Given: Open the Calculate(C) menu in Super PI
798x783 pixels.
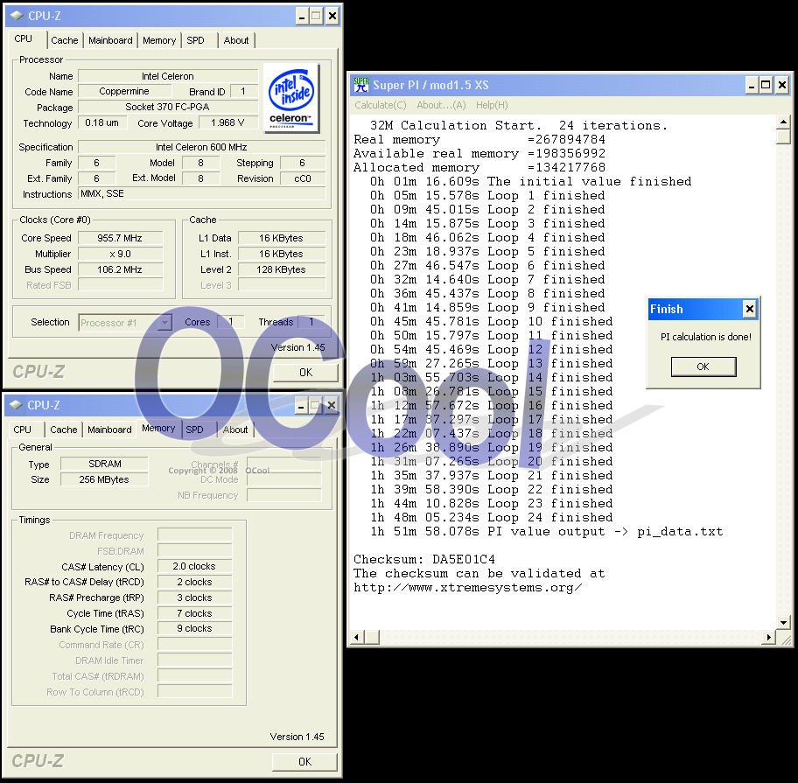Looking at the screenshot, I should [380, 105].
